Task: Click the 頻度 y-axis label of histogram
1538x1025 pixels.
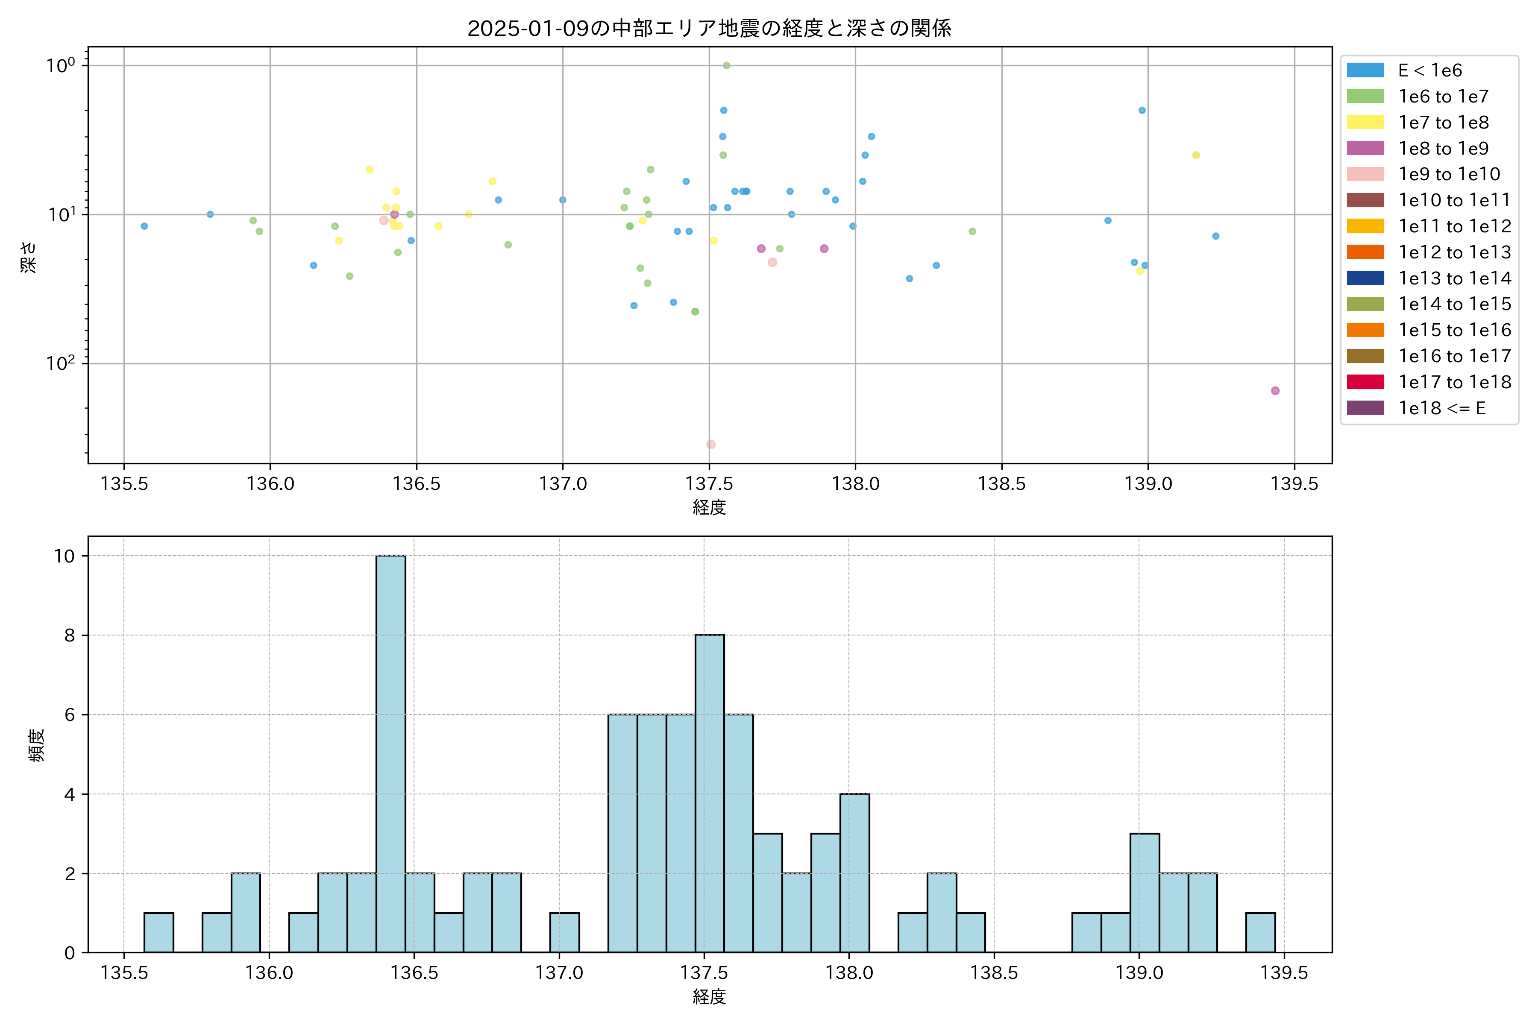Action: click(37, 745)
